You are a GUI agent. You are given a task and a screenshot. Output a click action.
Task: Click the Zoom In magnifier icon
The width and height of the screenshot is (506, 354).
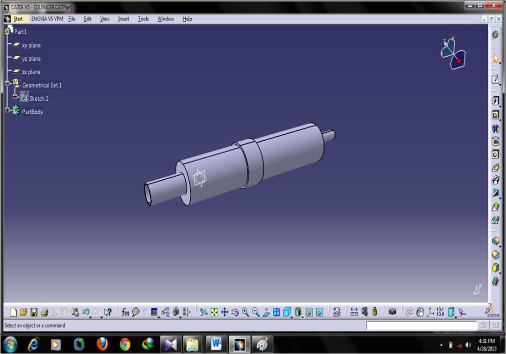[245, 312]
